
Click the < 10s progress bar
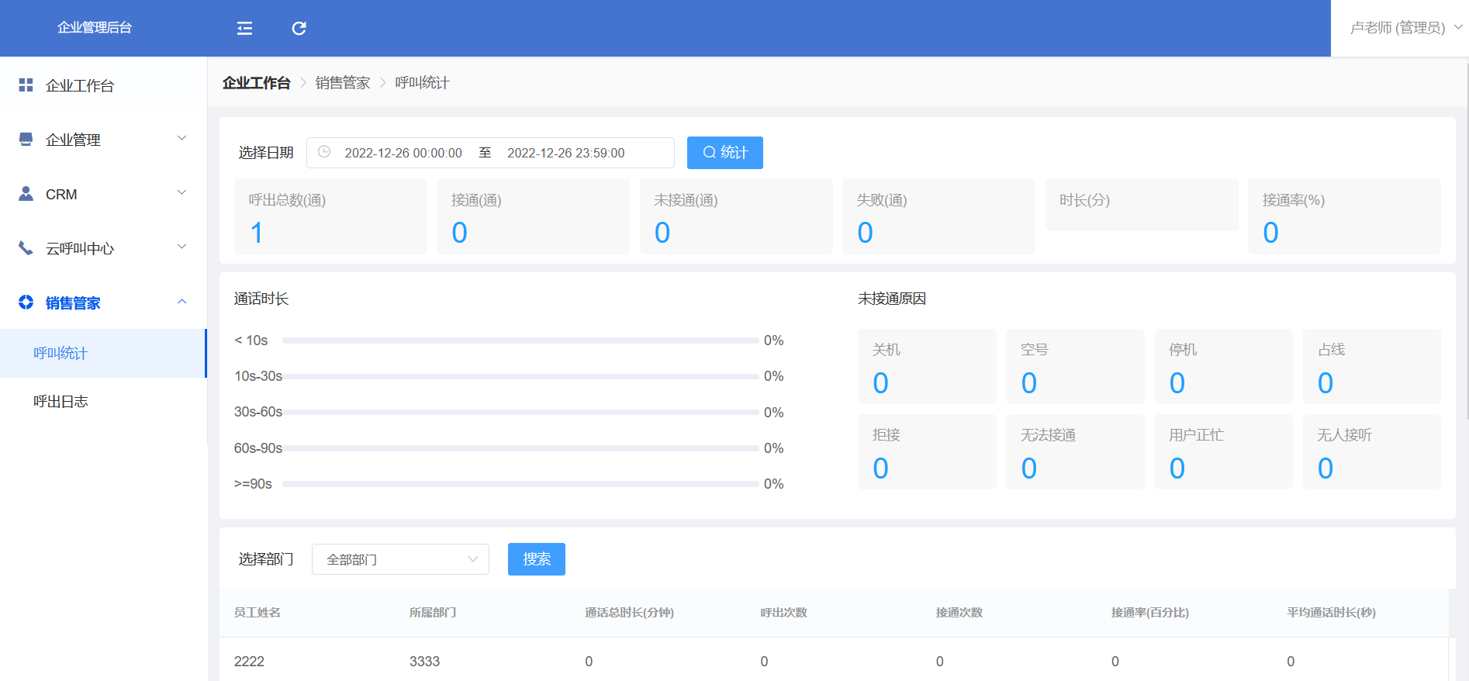520,340
